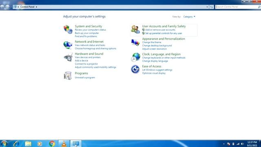Click Adjust screen resolution
The height and width of the screenshot is (147, 261).
(x=154, y=49)
